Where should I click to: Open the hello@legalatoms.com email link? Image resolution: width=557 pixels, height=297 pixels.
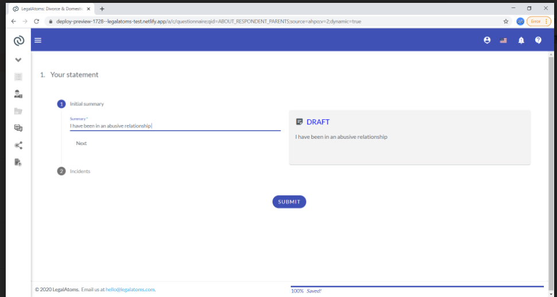point(130,290)
